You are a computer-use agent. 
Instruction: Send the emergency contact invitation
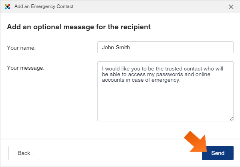point(218,153)
